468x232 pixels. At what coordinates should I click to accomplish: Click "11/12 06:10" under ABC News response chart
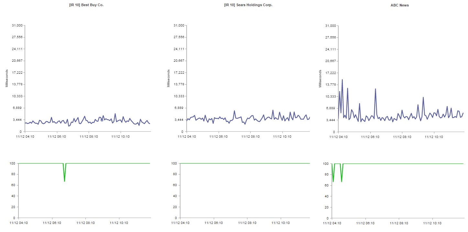(370, 137)
